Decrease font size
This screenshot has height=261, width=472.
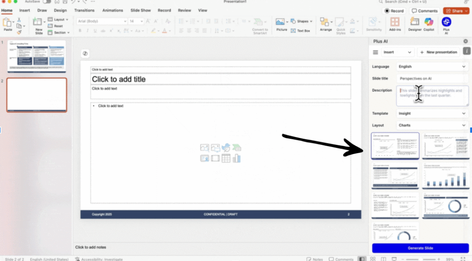pos(156,21)
